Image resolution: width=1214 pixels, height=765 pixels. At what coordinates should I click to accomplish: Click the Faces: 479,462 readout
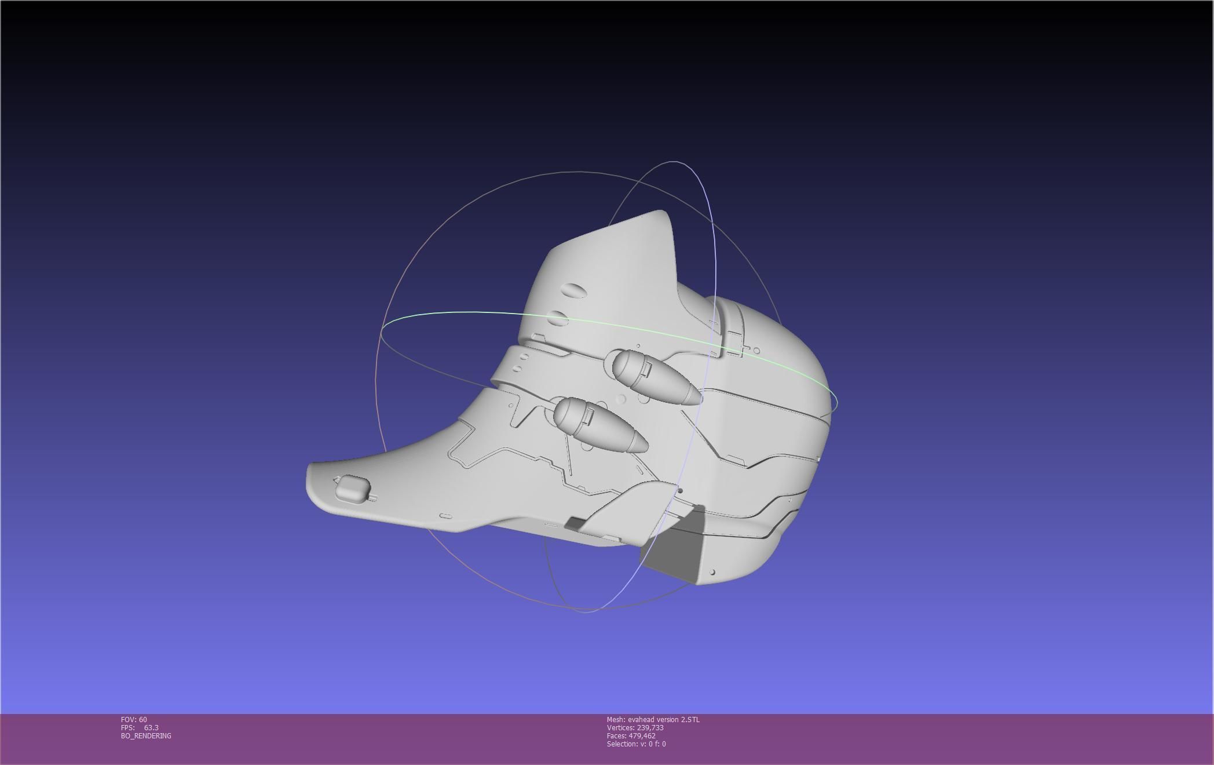point(631,735)
